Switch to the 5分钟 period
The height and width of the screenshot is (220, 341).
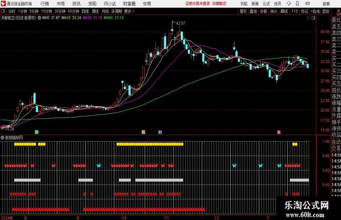(34, 11)
